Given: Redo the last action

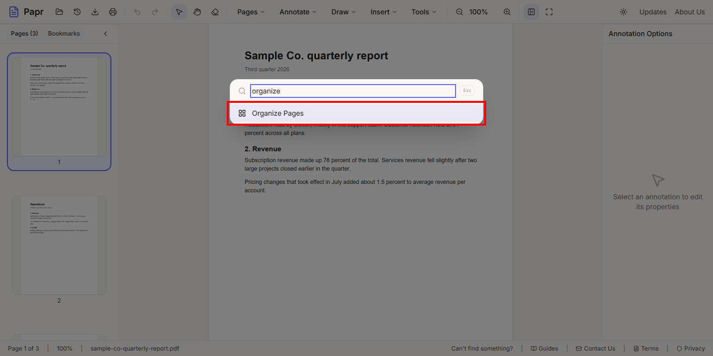Looking at the screenshot, I should (155, 12).
